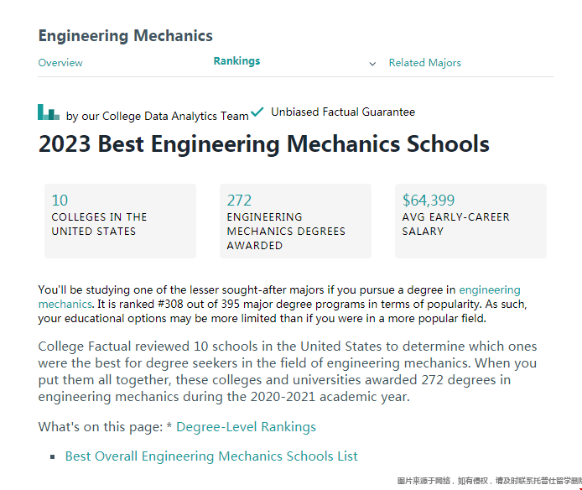Click the image source watermark text

pos(489,481)
